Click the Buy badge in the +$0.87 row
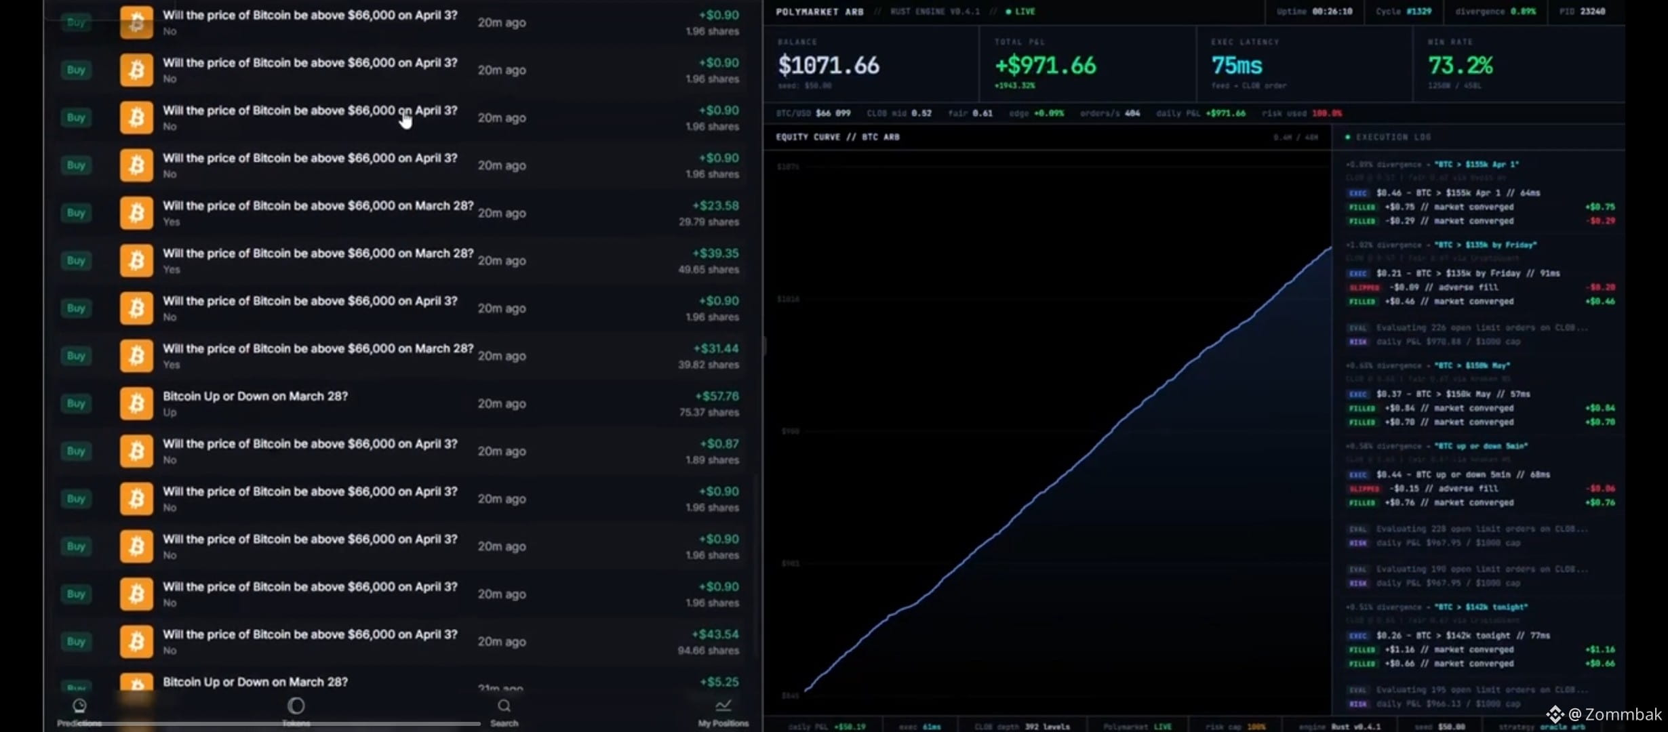This screenshot has width=1668, height=732. coord(76,451)
